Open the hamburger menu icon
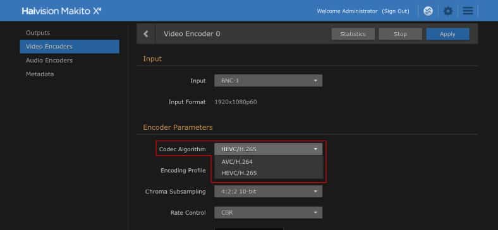The image size is (498, 230). tap(468, 11)
